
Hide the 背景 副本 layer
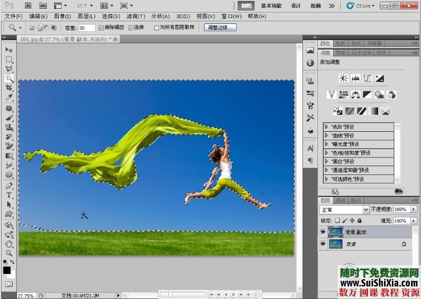pos(323,232)
